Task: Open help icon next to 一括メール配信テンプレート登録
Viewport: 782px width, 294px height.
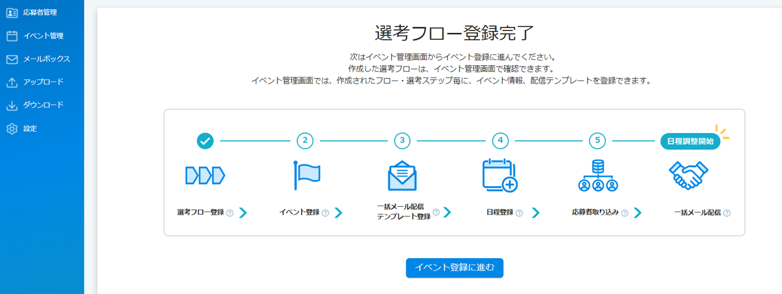Action: tap(436, 212)
